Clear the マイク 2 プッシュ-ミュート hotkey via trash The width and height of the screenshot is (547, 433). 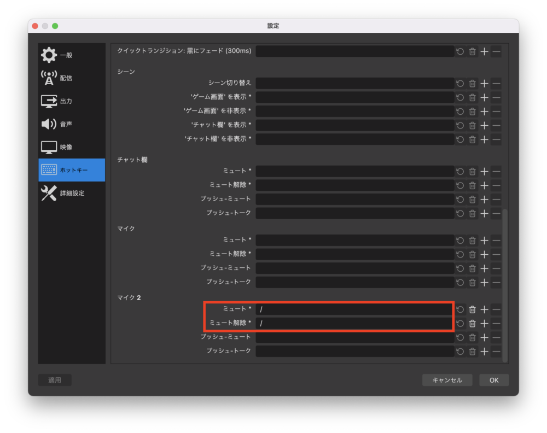click(473, 337)
